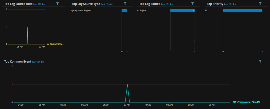Screen dimensions: 270x109
Task: Click 'Last 12h 4m' beside Top Log Source Type
Action: coord(107,4)
